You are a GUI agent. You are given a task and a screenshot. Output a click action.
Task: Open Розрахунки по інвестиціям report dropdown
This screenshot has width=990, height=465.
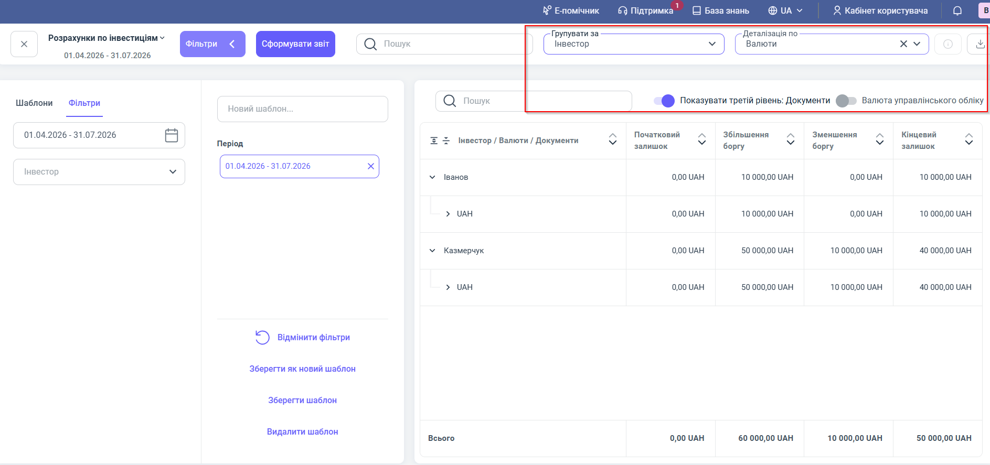pyautogui.click(x=107, y=38)
